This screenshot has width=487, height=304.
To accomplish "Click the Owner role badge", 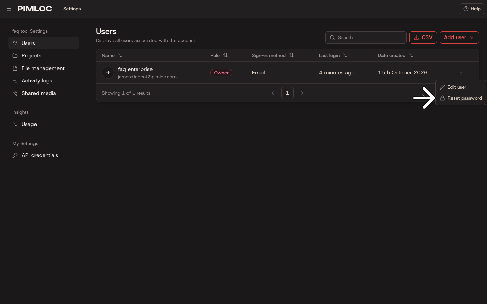I will point(221,73).
